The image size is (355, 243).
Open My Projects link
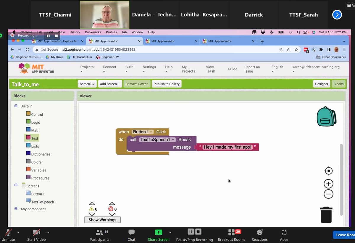coord(188,69)
